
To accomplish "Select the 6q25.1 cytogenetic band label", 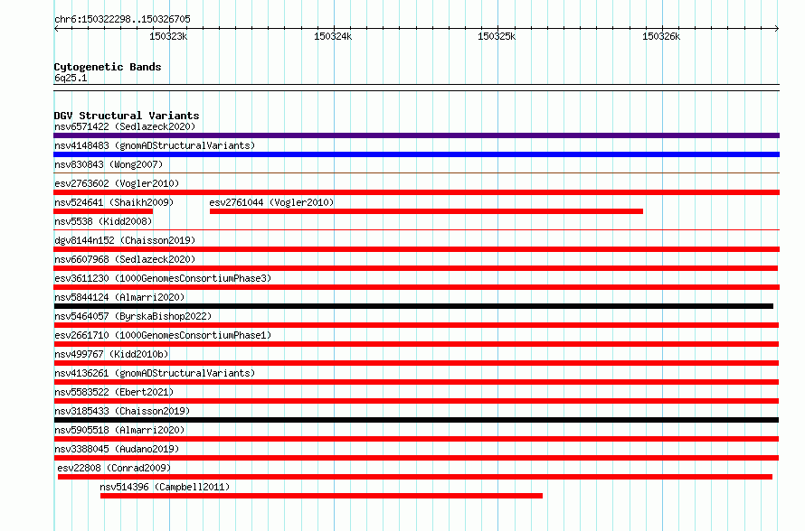I will click(71, 78).
